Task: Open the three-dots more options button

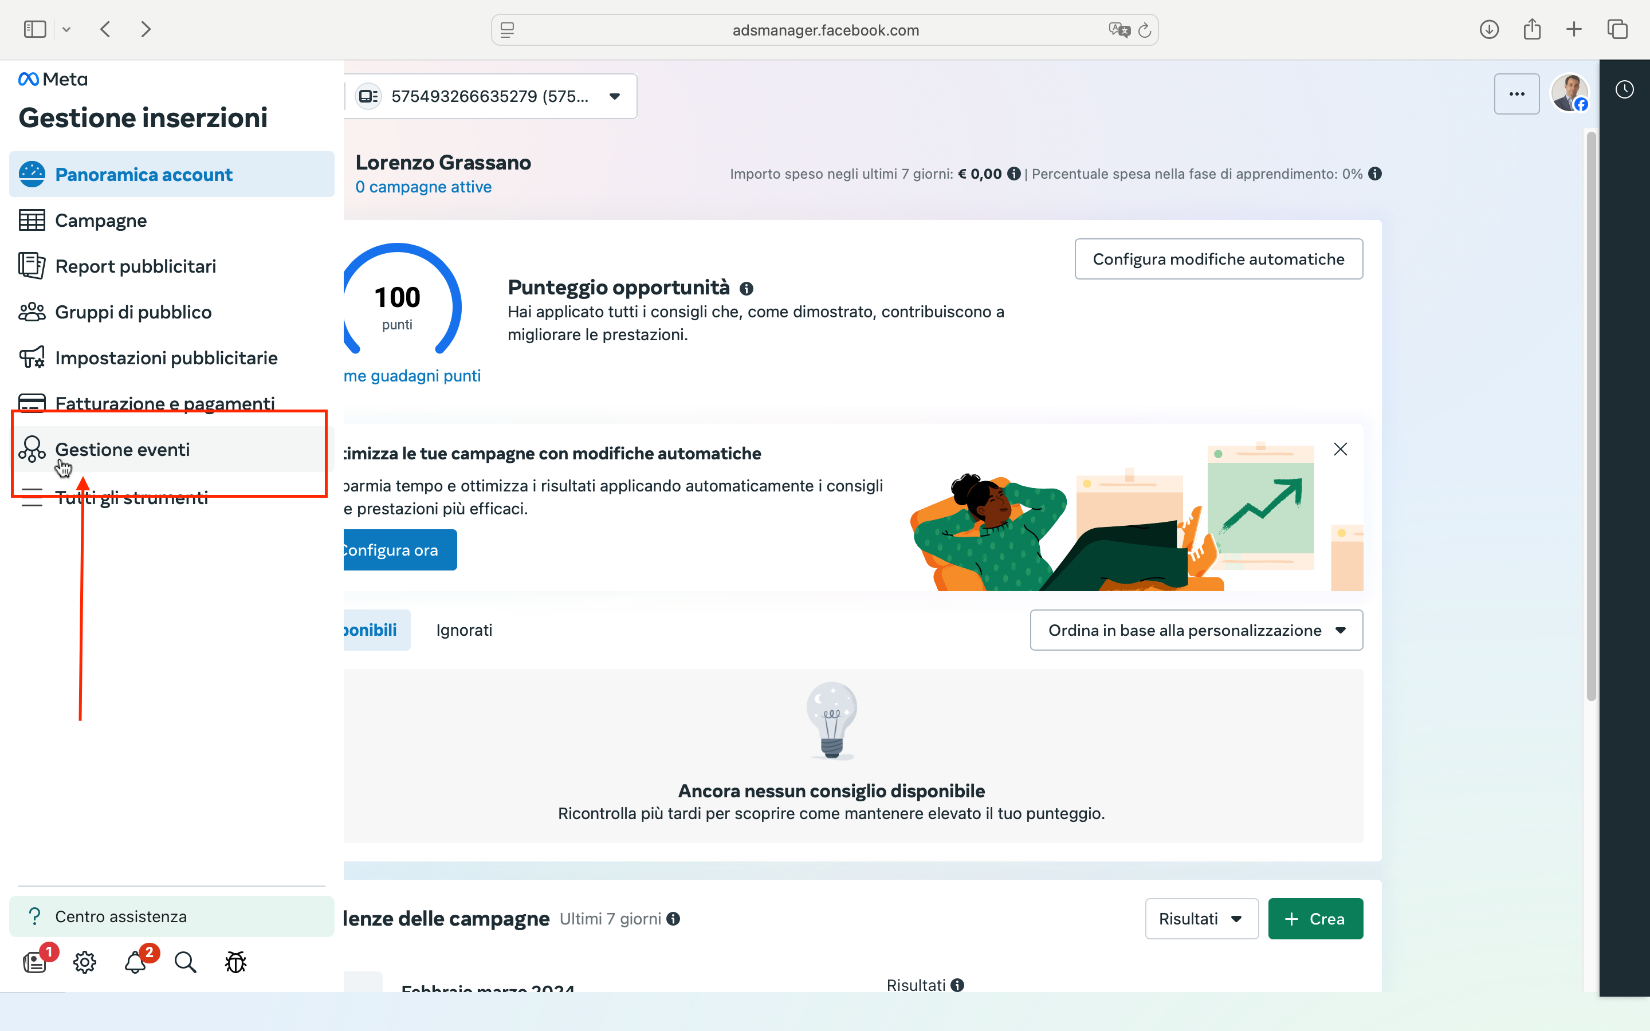Action: pos(1517,94)
